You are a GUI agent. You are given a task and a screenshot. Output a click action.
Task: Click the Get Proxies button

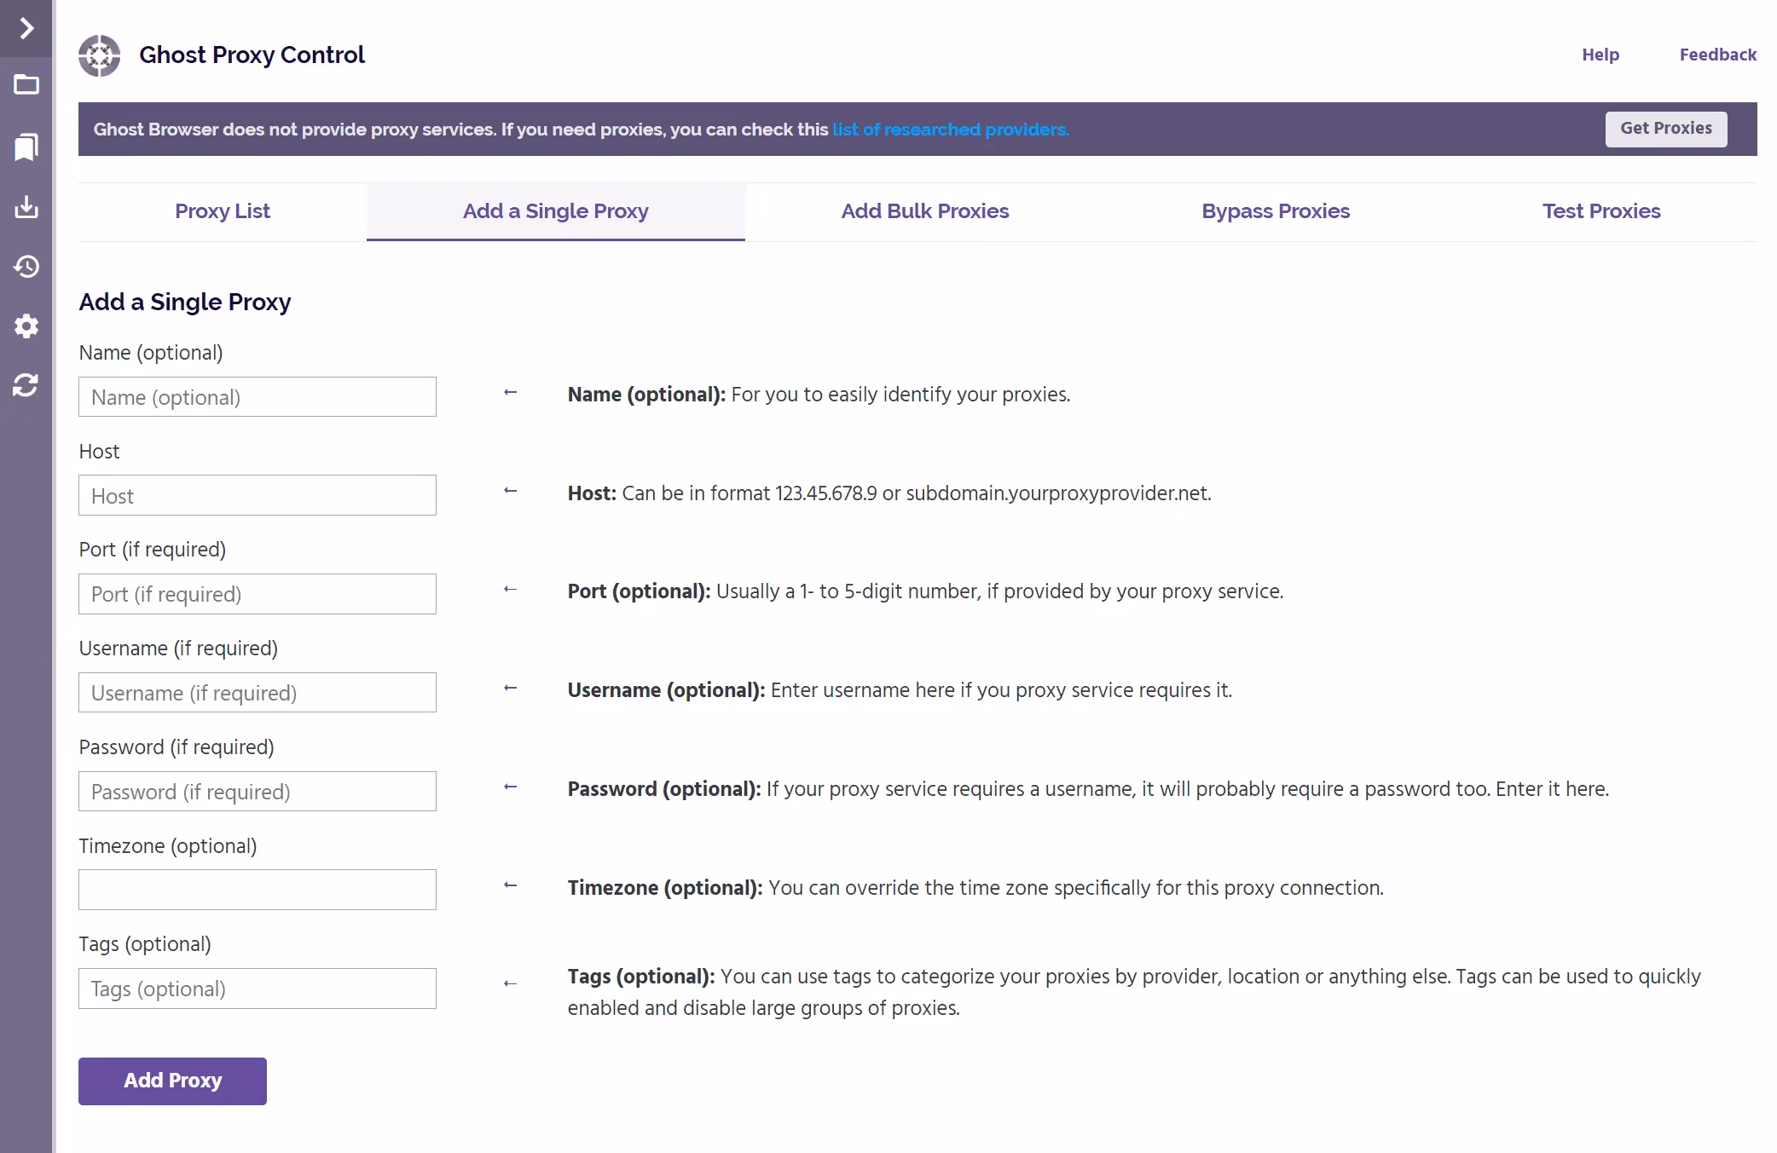(x=1665, y=128)
